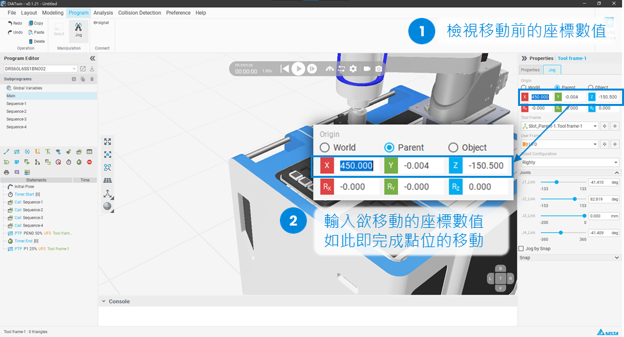Open the Robot Configuration Righty dropdown
The width and height of the screenshot is (624, 337).
point(570,162)
